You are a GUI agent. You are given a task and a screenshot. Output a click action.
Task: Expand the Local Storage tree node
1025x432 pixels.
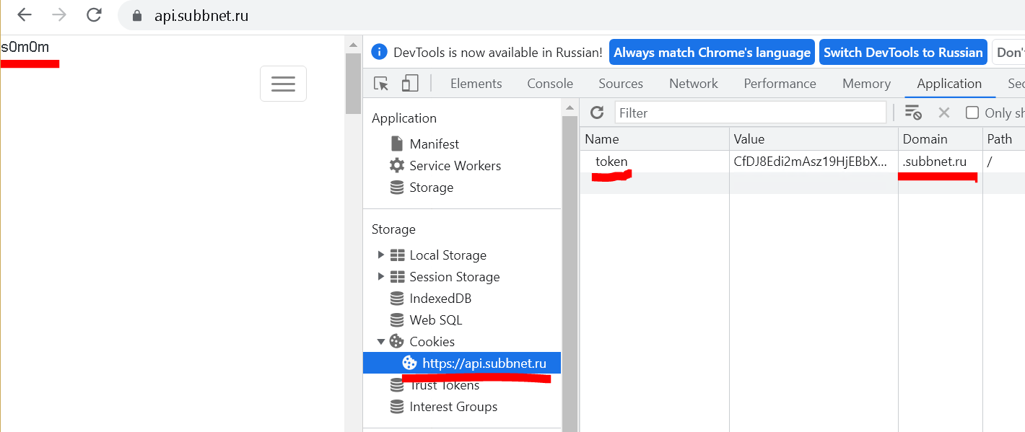coord(381,255)
